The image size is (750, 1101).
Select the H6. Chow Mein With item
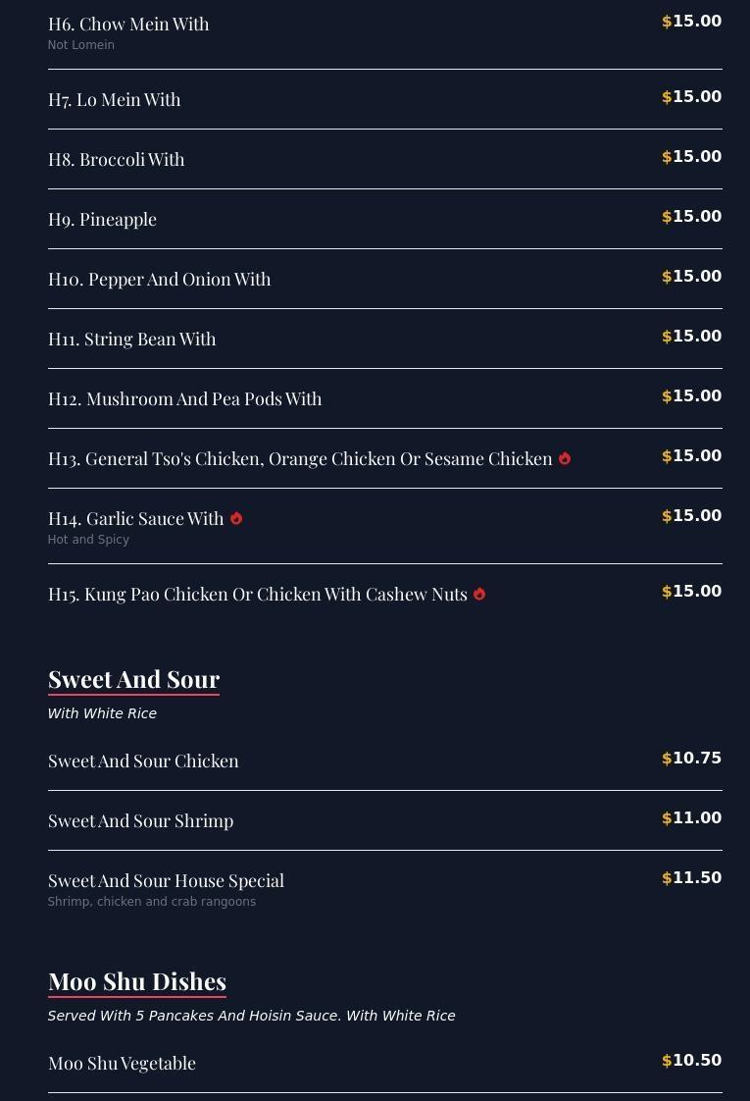pos(128,24)
